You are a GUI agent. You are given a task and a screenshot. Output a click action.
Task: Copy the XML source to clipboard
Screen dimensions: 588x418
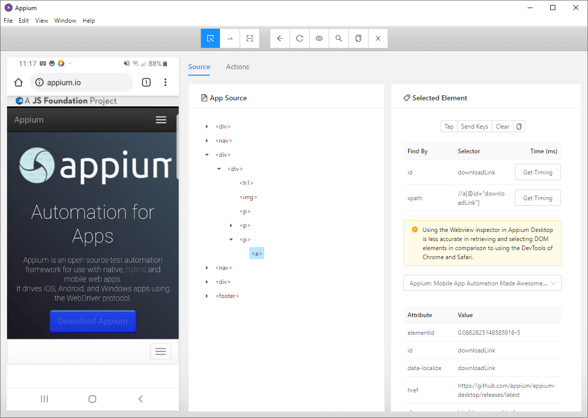click(358, 38)
